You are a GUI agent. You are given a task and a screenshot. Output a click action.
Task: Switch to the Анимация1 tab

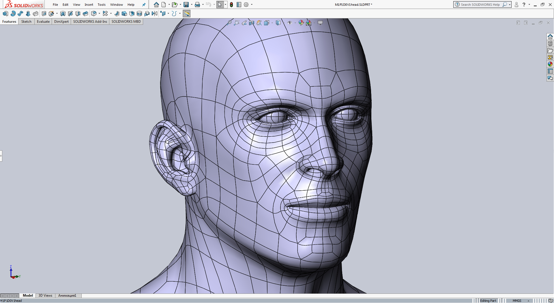point(67,296)
